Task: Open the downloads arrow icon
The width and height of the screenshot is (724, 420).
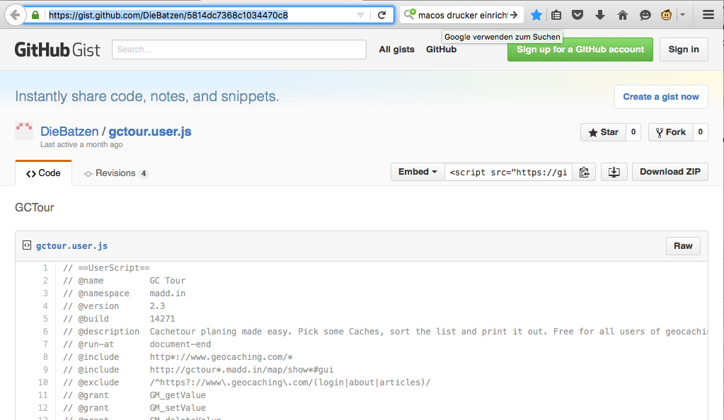Action: [x=599, y=16]
